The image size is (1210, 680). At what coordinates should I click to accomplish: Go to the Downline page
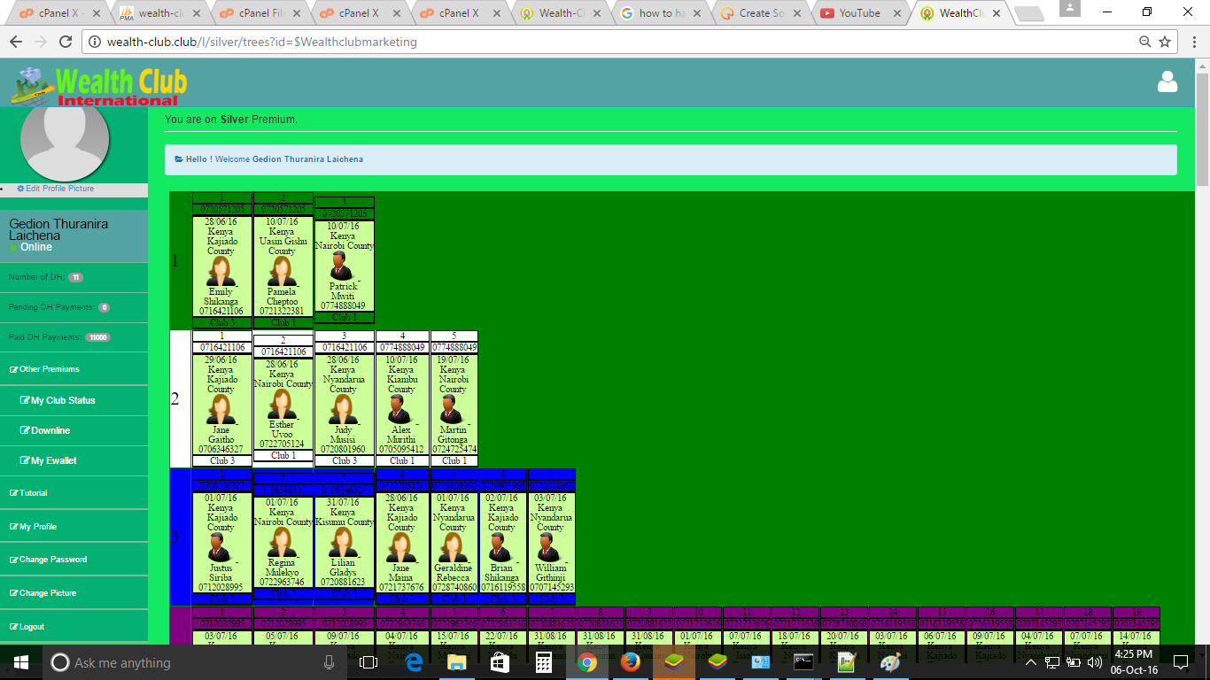(x=45, y=430)
